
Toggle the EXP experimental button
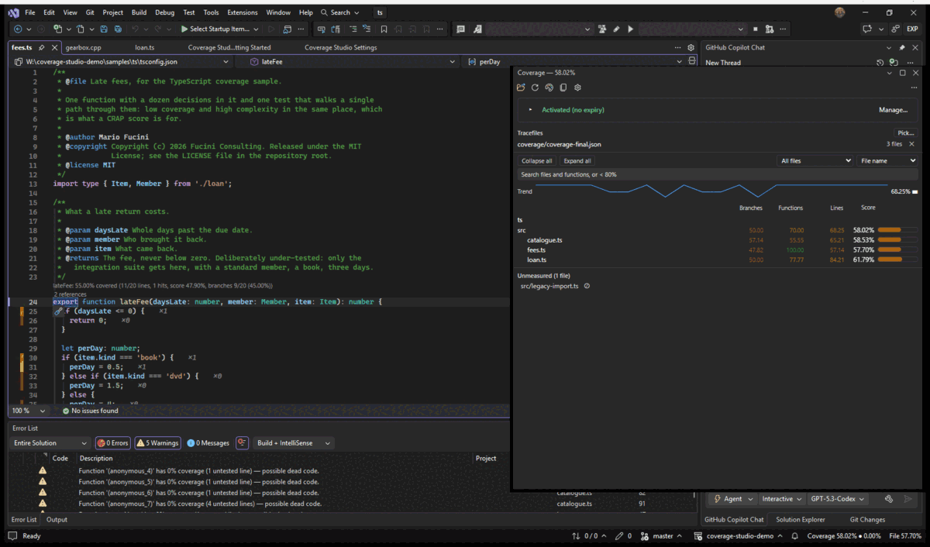coord(913,29)
